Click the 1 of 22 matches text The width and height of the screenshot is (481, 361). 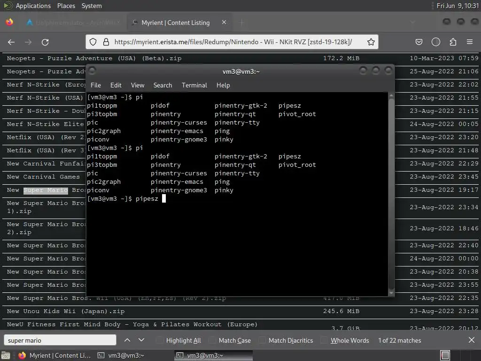pyautogui.click(x=399, y=340)
